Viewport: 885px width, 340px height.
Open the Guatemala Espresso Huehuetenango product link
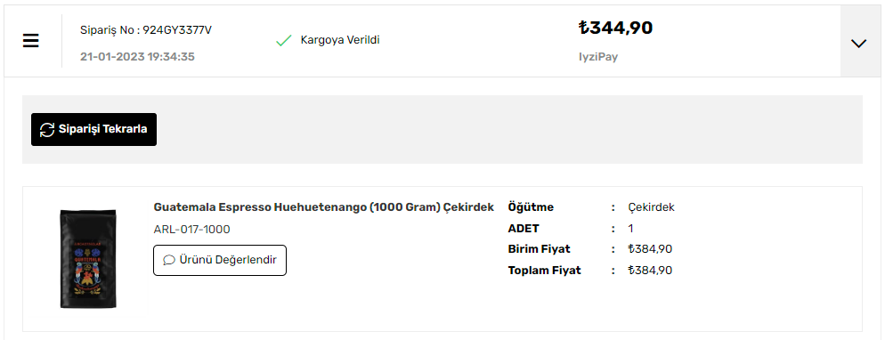pos(324,206)
